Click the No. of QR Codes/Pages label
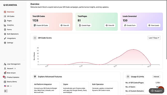This screenshot has width=167, height=95. (x=135, y=83)
